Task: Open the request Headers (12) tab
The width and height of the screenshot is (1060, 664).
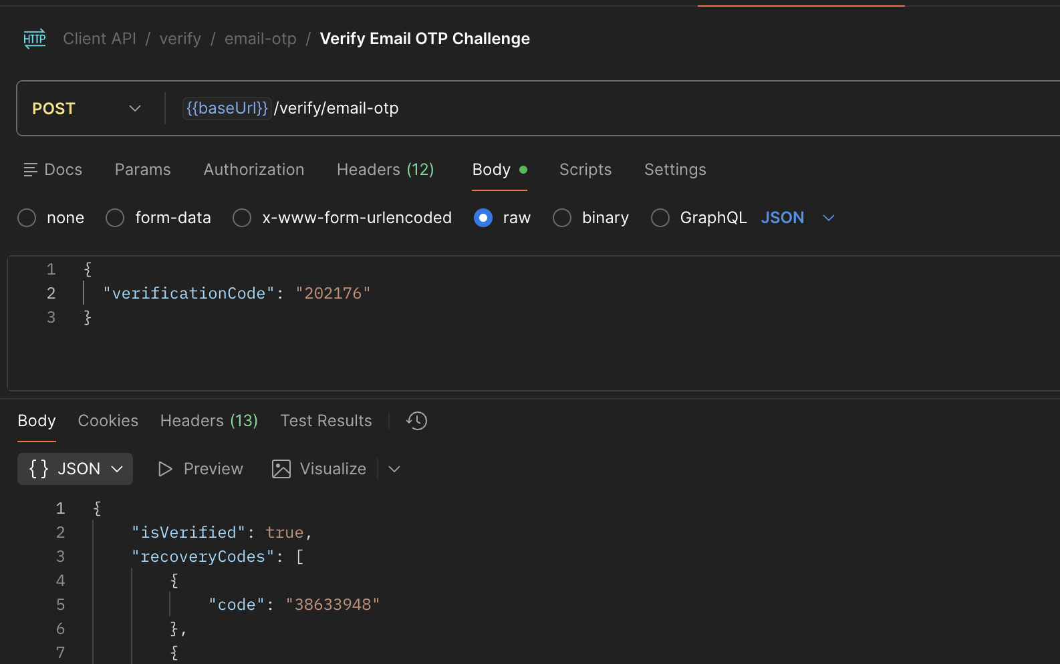Action: coord(386,170)
